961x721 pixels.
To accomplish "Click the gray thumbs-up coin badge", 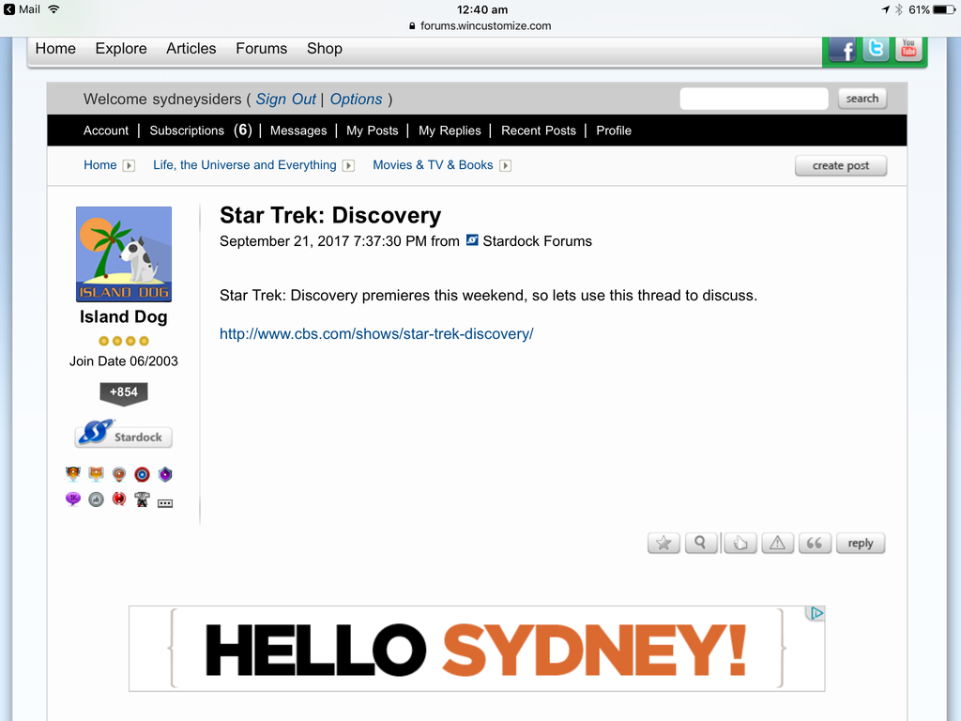I will click(x=97, y=499).
